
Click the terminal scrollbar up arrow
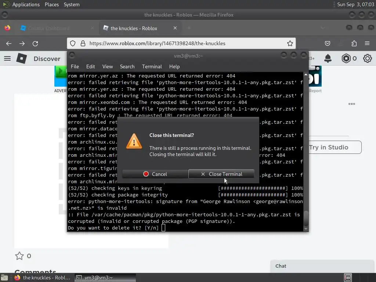(306, 75)
